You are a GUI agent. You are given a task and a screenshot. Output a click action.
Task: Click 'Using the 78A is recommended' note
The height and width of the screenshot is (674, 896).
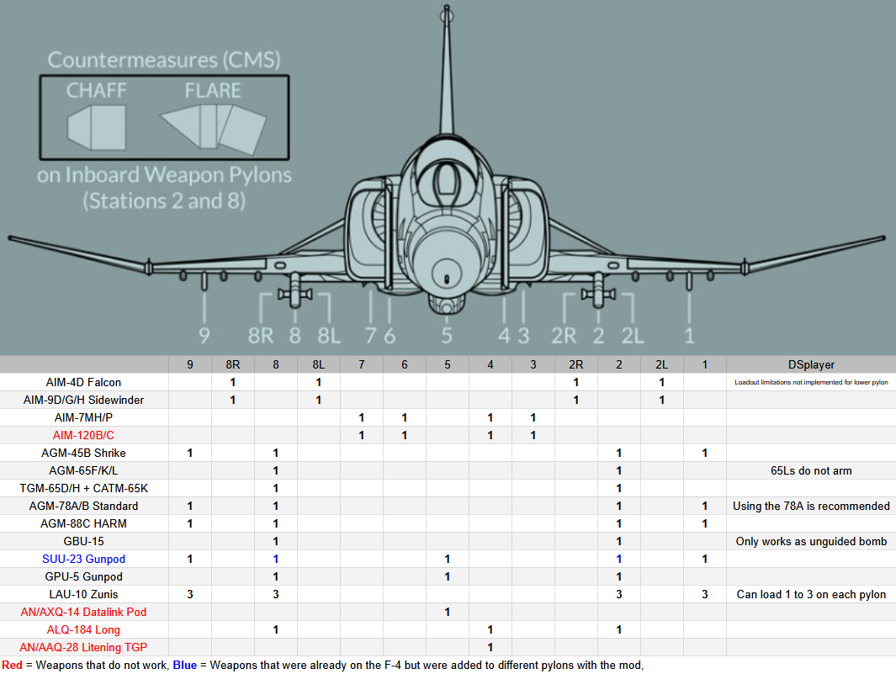pos(810,506)
